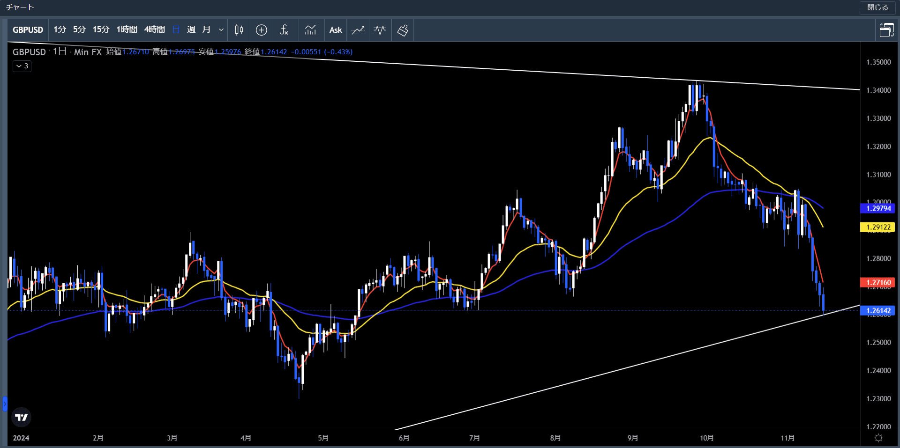Click the チャート window title

tap(20, 7)
